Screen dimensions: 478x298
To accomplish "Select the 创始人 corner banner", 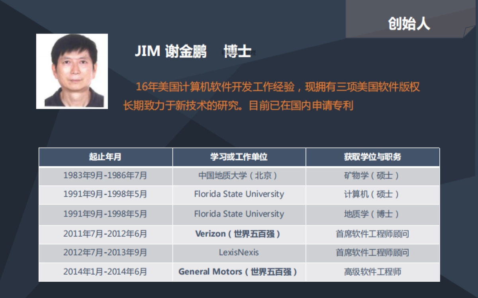I will tap(409, 24).
